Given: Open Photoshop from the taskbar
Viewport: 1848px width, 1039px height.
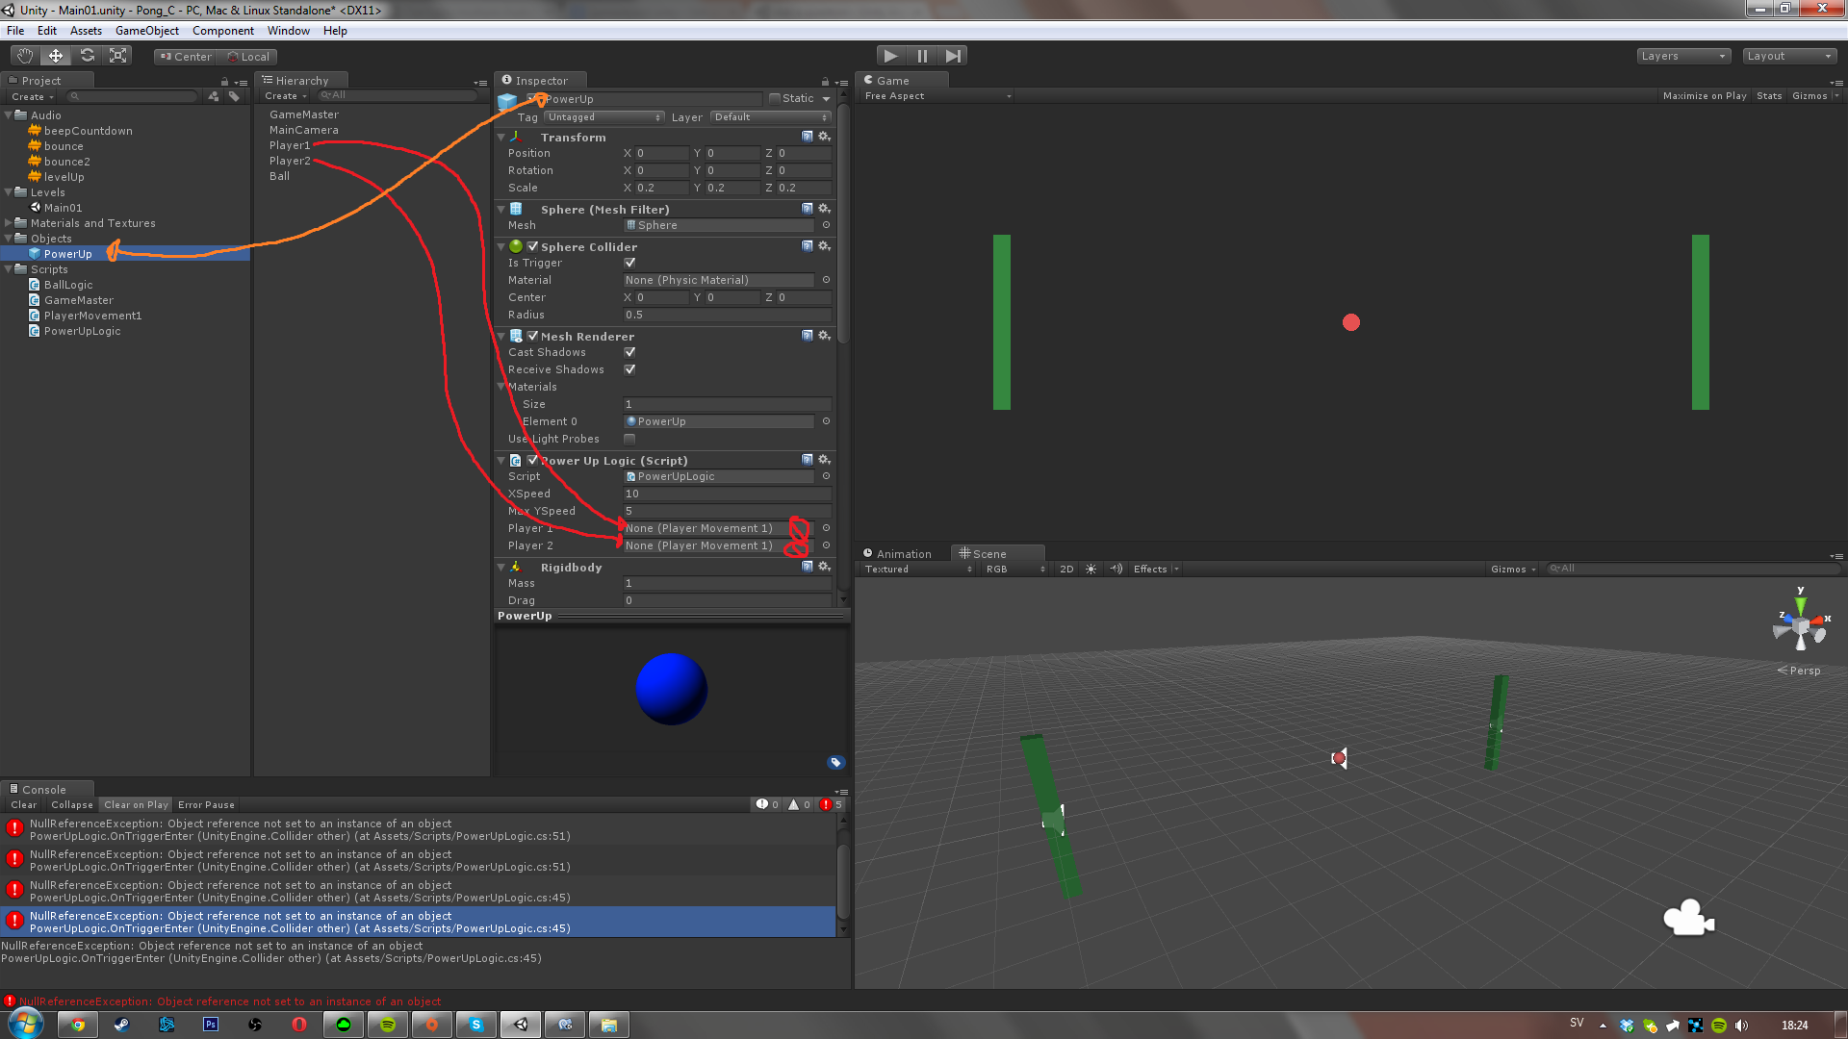Looking at the screenshot, I should 211,1025.
